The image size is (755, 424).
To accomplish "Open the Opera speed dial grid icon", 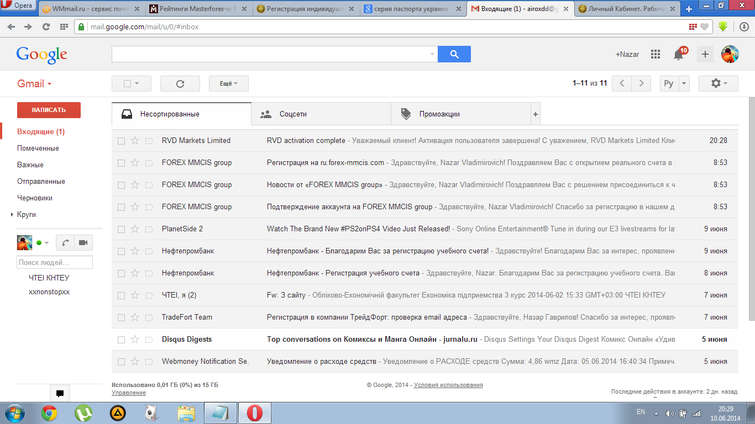I will pos(64,26).
